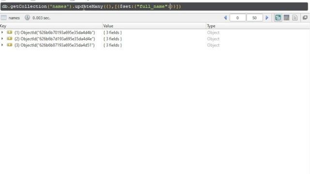
Task: Expand document (2) ObjectId ending 4d4e
Action: (x=2, y=39)
